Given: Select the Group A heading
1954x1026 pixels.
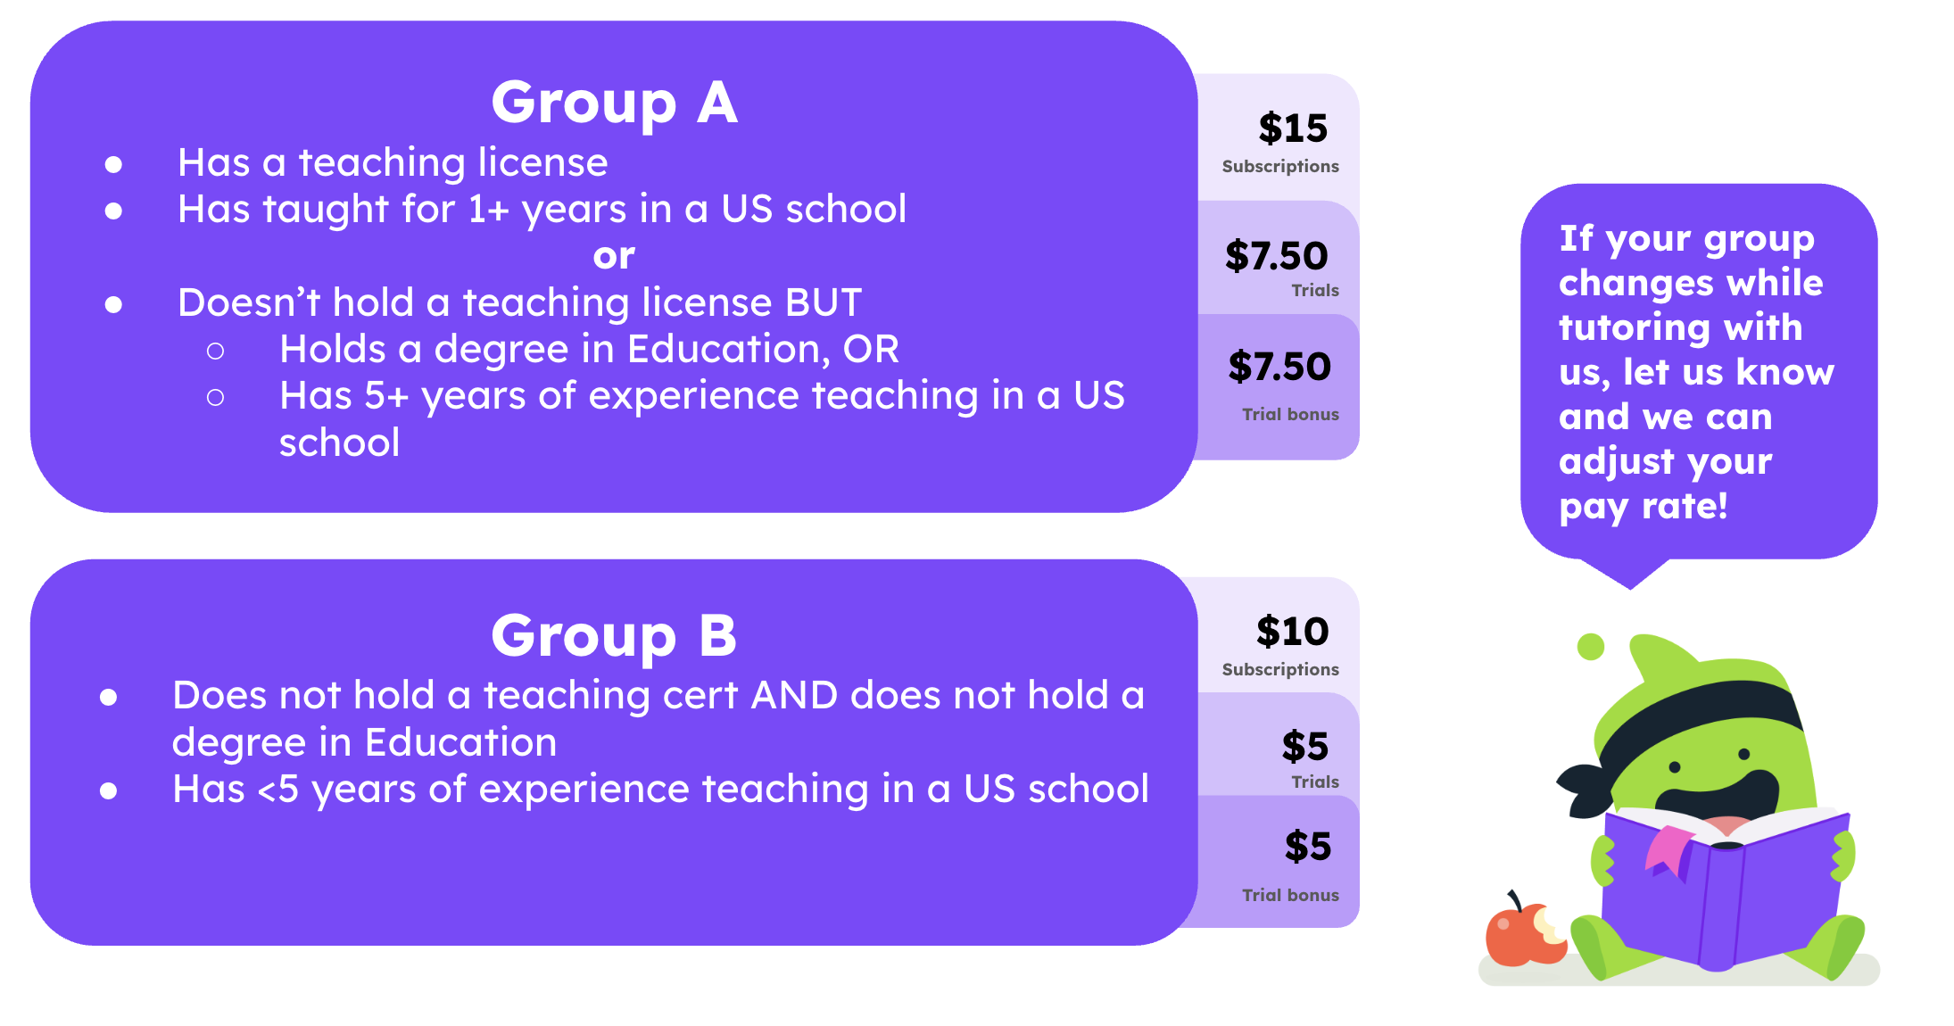Looking at the screenshot, I should [x=615, y=103].
